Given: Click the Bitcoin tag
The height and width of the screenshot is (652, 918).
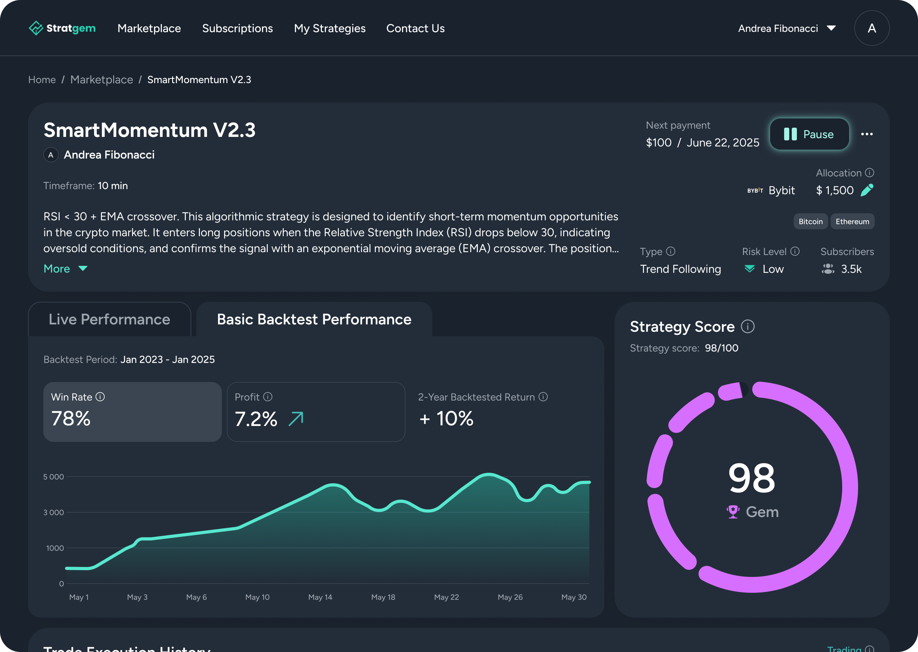Looking at the screenshot, I should pyautogui.click(x=810, y=221).
